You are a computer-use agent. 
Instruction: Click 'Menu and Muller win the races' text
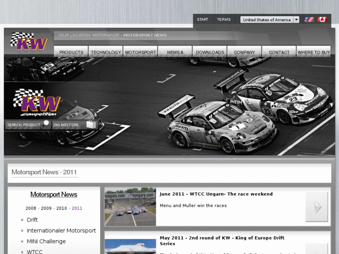coord(193,206)
